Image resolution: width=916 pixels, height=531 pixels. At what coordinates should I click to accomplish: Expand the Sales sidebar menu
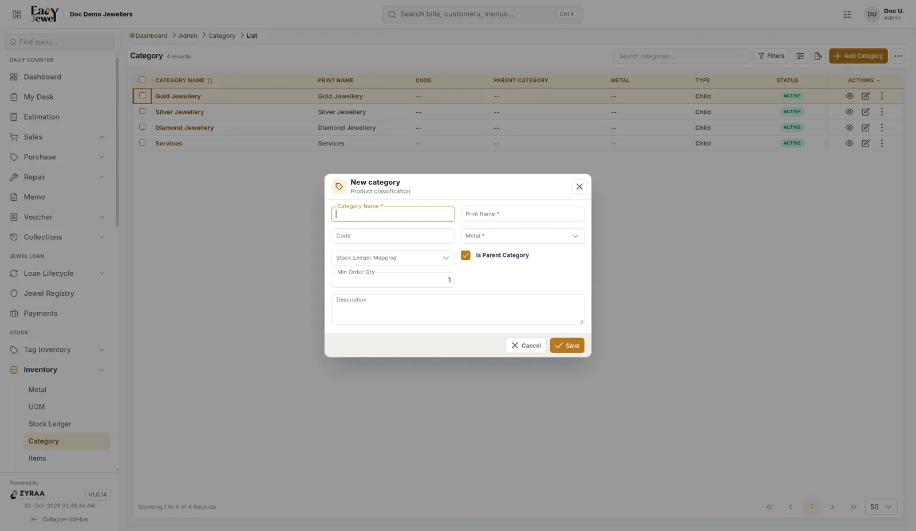[58, 137]
